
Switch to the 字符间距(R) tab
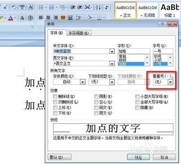tap(79, 33)
